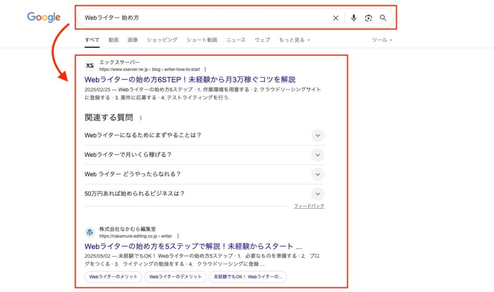Click the WordPress favicon of 株式会社なかむら編集室
Screen dimensions: 494x292
coord(90,232)
